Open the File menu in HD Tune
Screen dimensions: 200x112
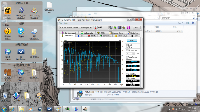(60, 23)
